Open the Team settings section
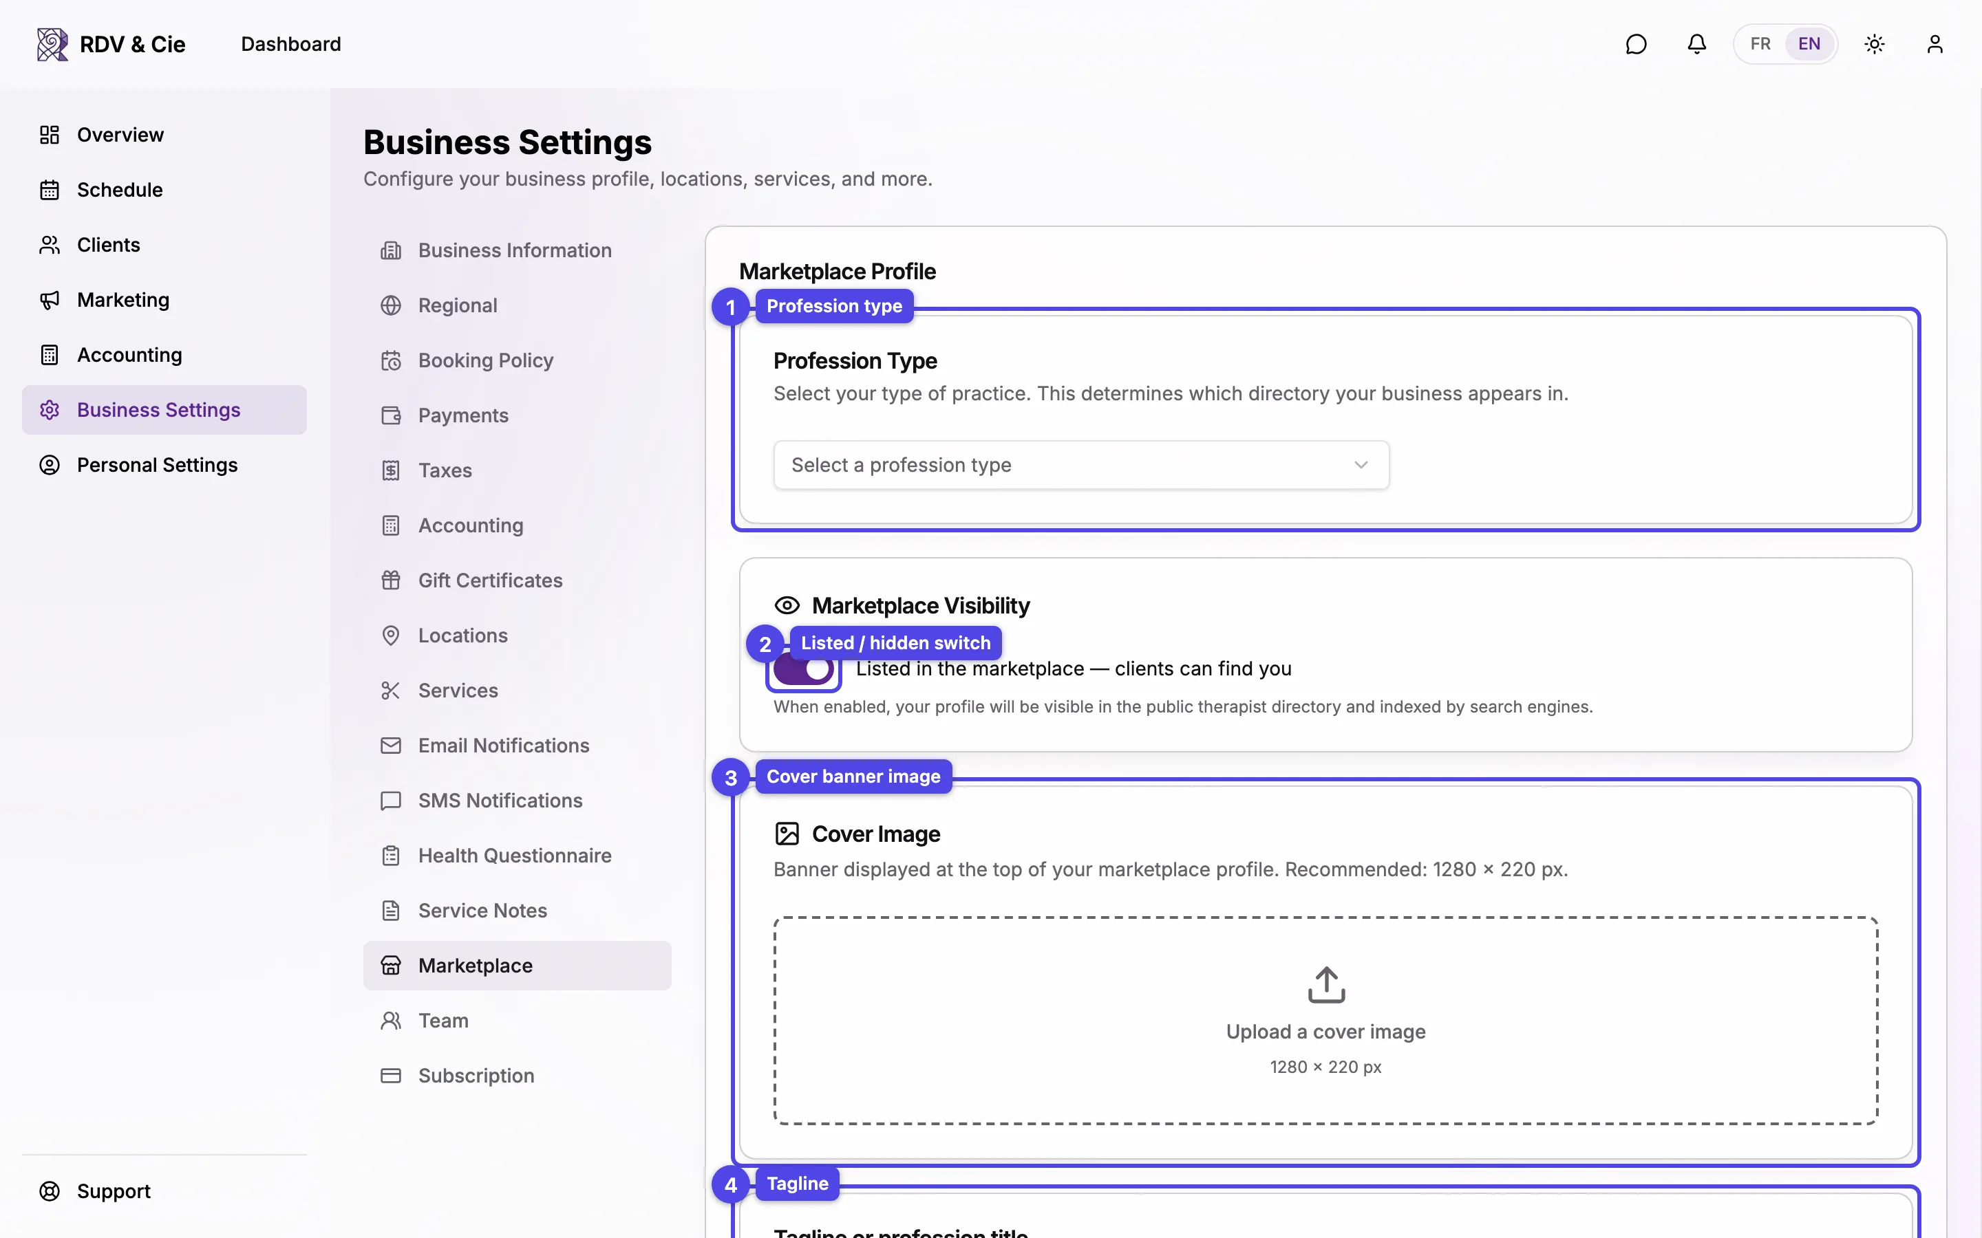This screenshot has width=1982, height=1238. click(517, 1021)
